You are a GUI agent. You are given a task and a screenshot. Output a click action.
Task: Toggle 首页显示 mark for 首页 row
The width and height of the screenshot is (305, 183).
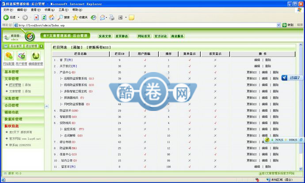coord(215,60)
